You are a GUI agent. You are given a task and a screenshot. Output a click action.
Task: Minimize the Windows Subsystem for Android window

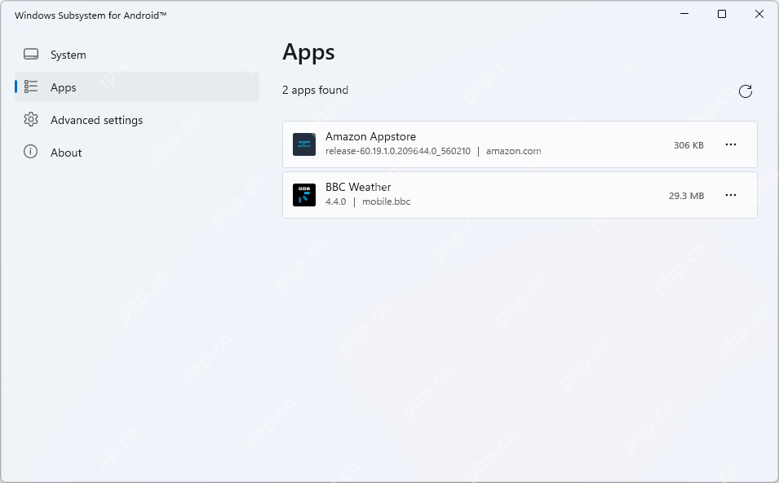pos(684,14)
